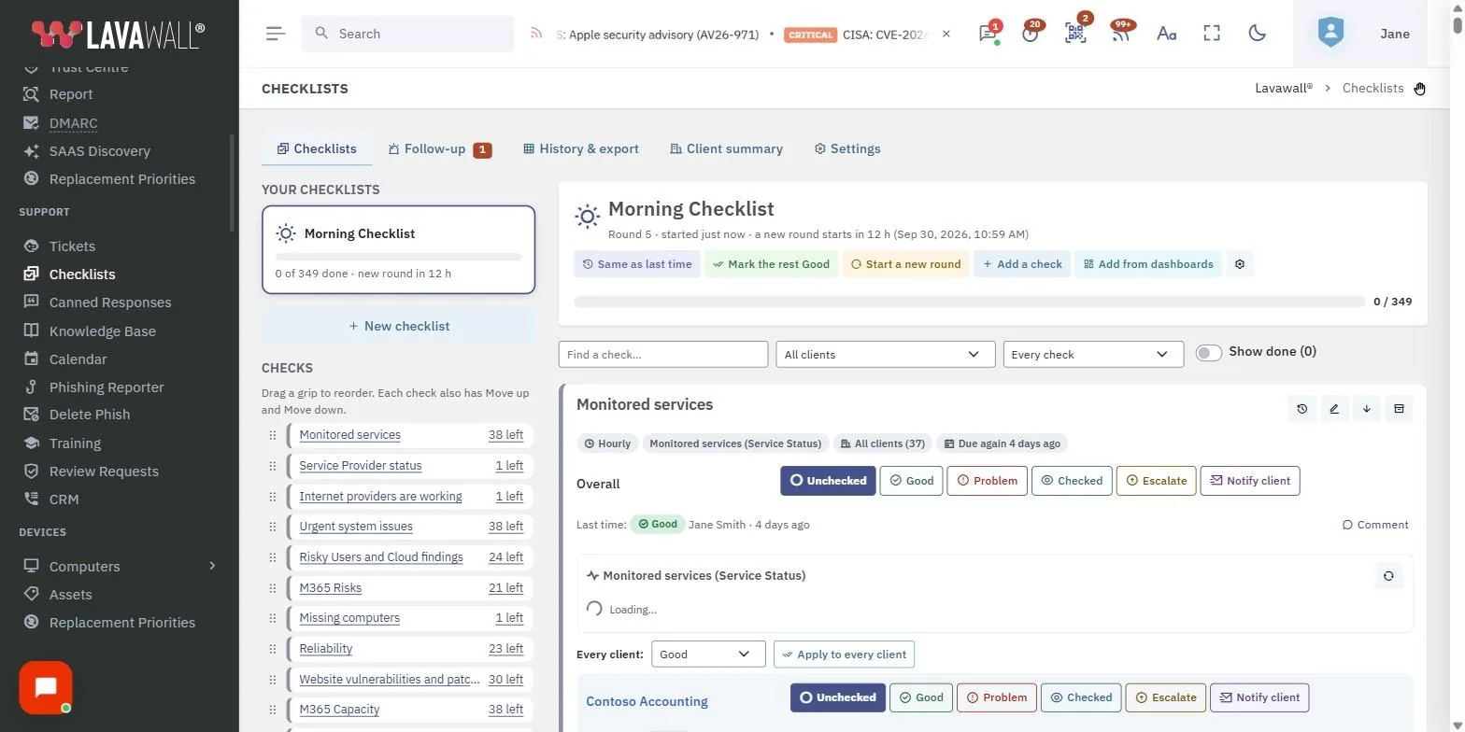Click the Morning Checklist progress bar
The image size is (1465, 732).
click(970, 302)
